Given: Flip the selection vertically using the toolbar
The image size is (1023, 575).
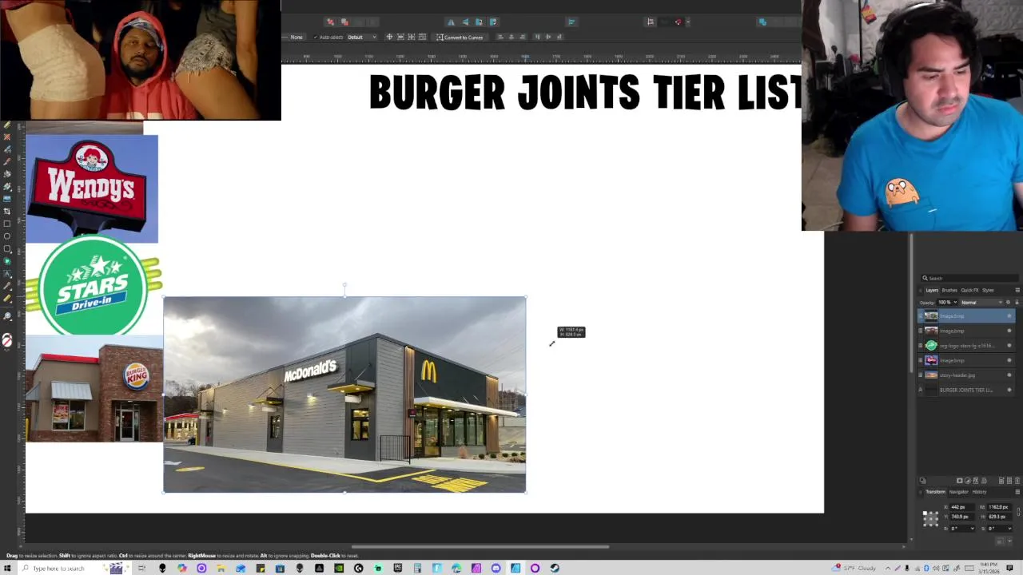Looking at the screenshot, I should point(466,22).
